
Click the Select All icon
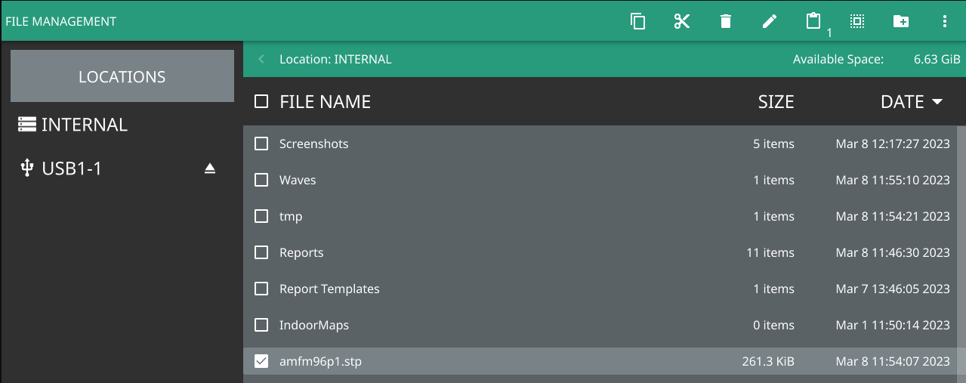tap(857, 21)
